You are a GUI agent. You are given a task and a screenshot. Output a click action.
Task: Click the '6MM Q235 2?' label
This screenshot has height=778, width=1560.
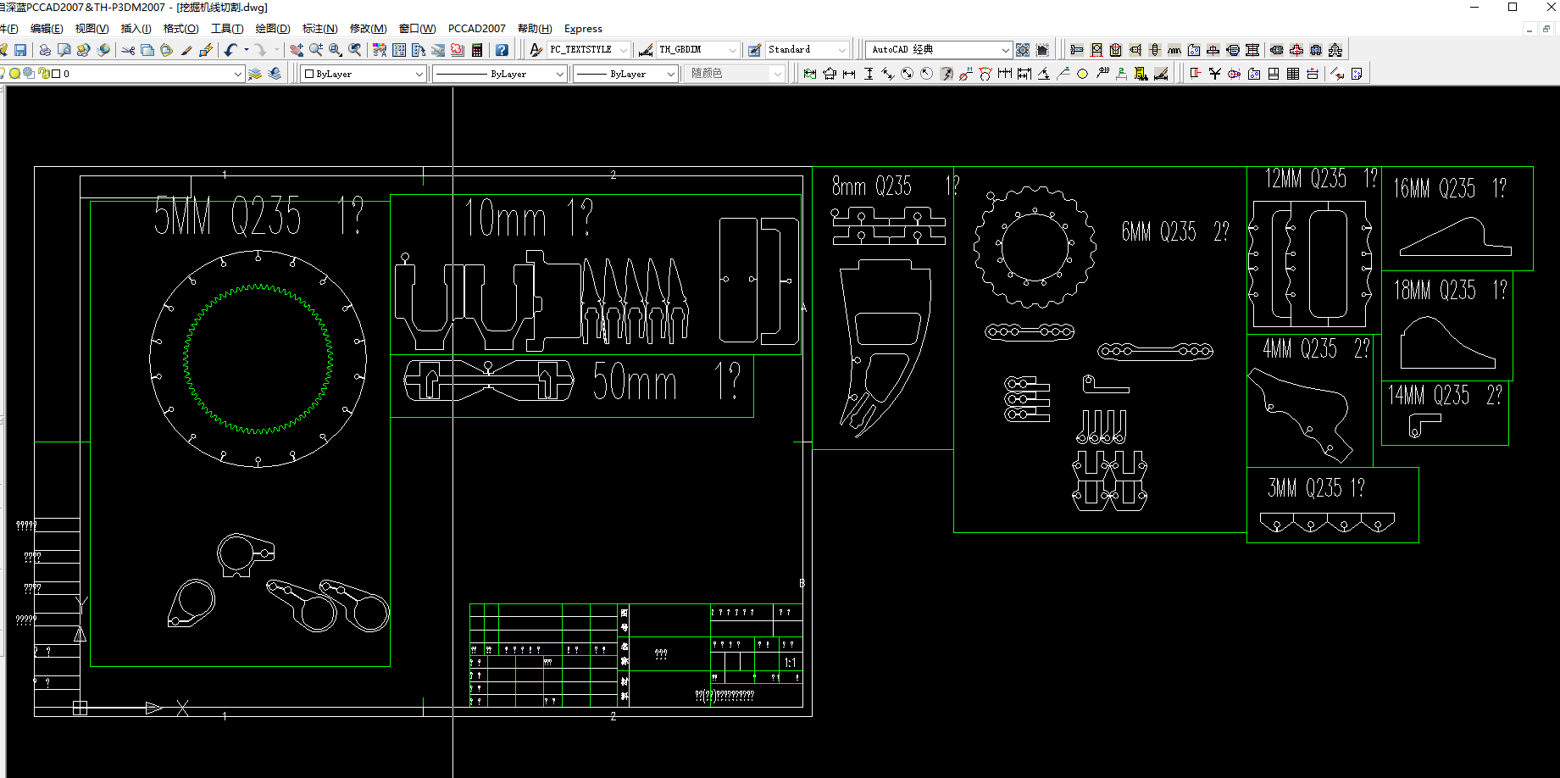(1174, 231)
